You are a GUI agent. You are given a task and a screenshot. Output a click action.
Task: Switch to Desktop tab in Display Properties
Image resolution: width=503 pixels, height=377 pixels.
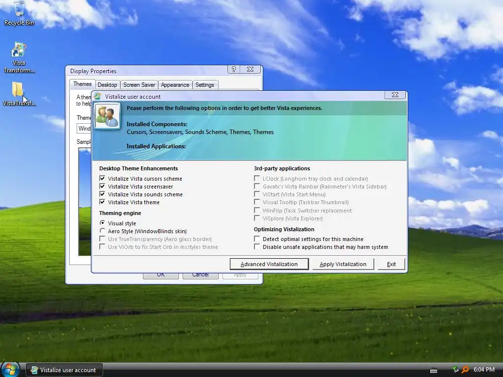(107, 85)
